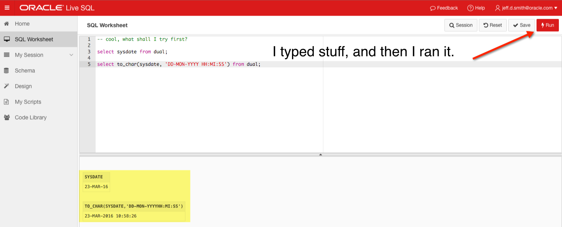Open the Session settings button
The height and width of the screenshot is (227, 562).
coord(461,25)
